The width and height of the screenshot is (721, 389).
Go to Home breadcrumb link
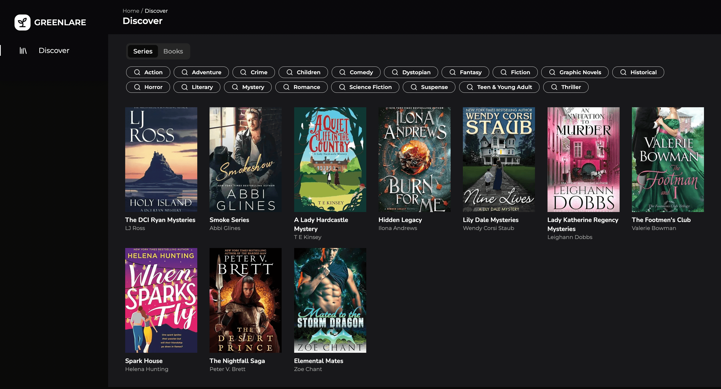131,11
